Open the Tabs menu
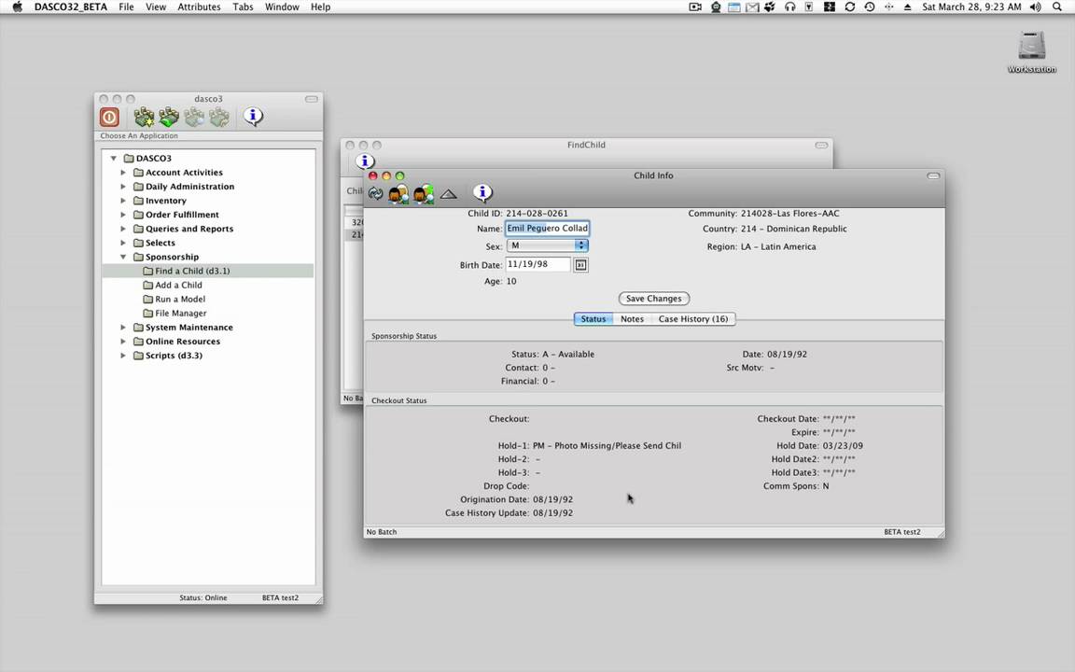1075x672 pixels. 243,7
